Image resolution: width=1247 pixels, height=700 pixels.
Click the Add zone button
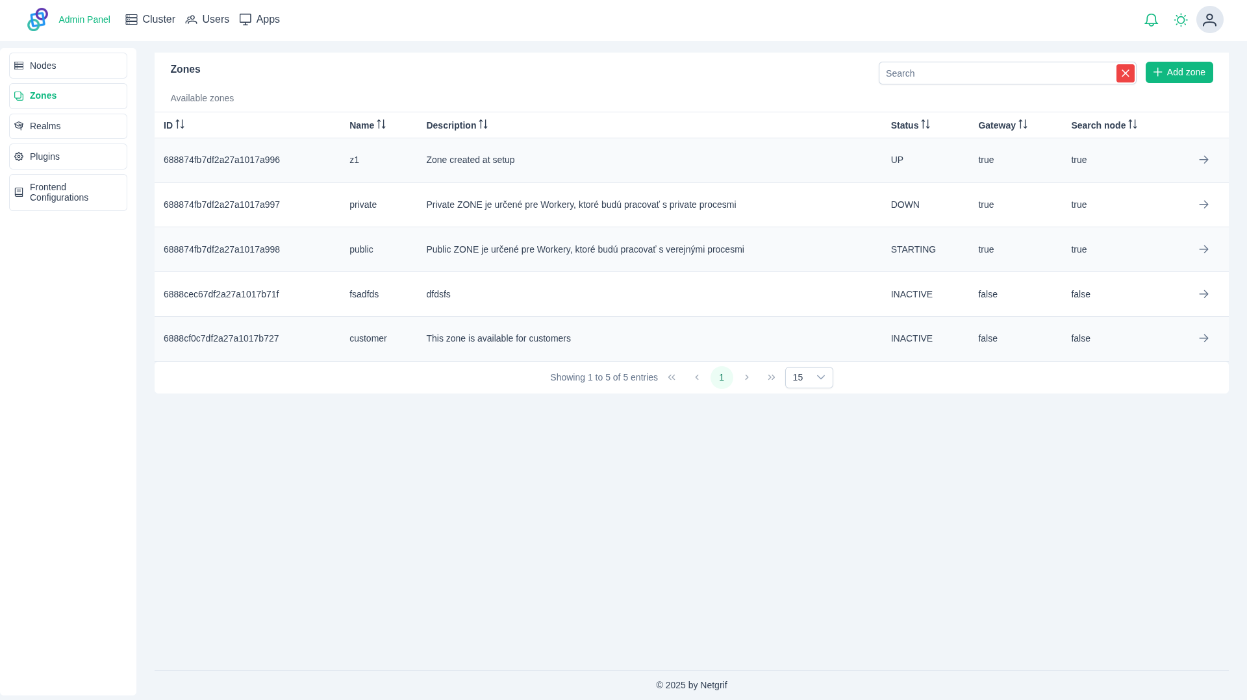(1179, 72)
